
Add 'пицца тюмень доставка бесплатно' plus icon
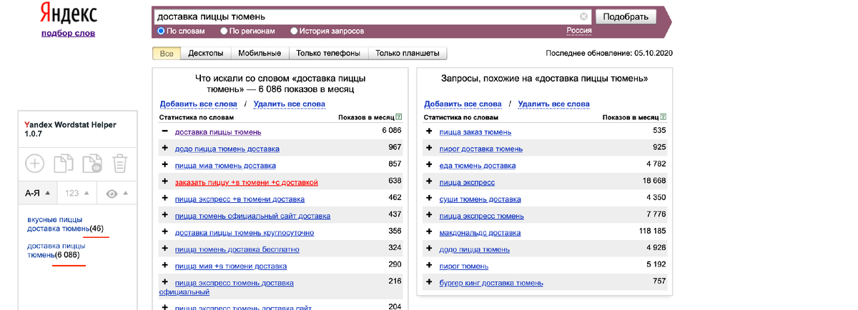[x=165, y=249]
